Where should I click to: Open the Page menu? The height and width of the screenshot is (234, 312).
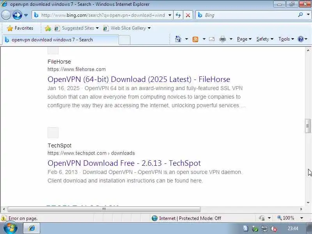pyautogui.click(x=244, y=39)
